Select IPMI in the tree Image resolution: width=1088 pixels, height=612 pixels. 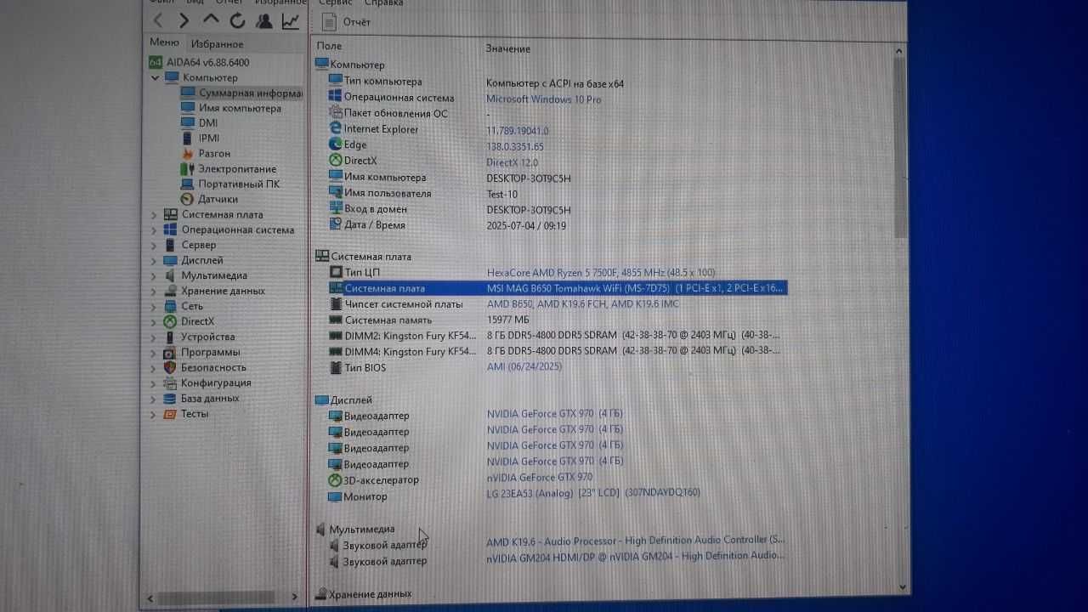(201, 138)
